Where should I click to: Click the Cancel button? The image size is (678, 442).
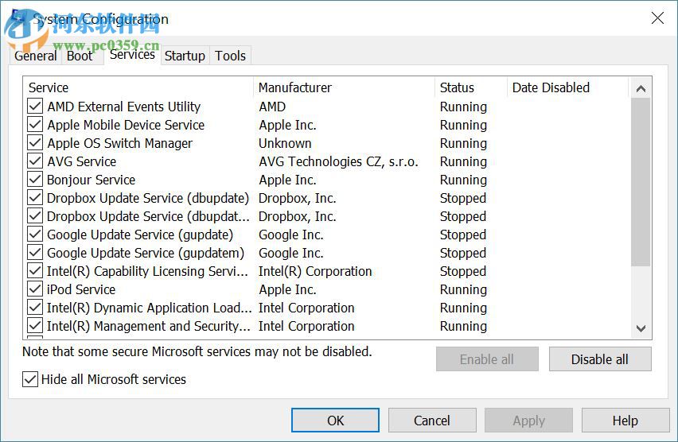(x=432, y=421)
